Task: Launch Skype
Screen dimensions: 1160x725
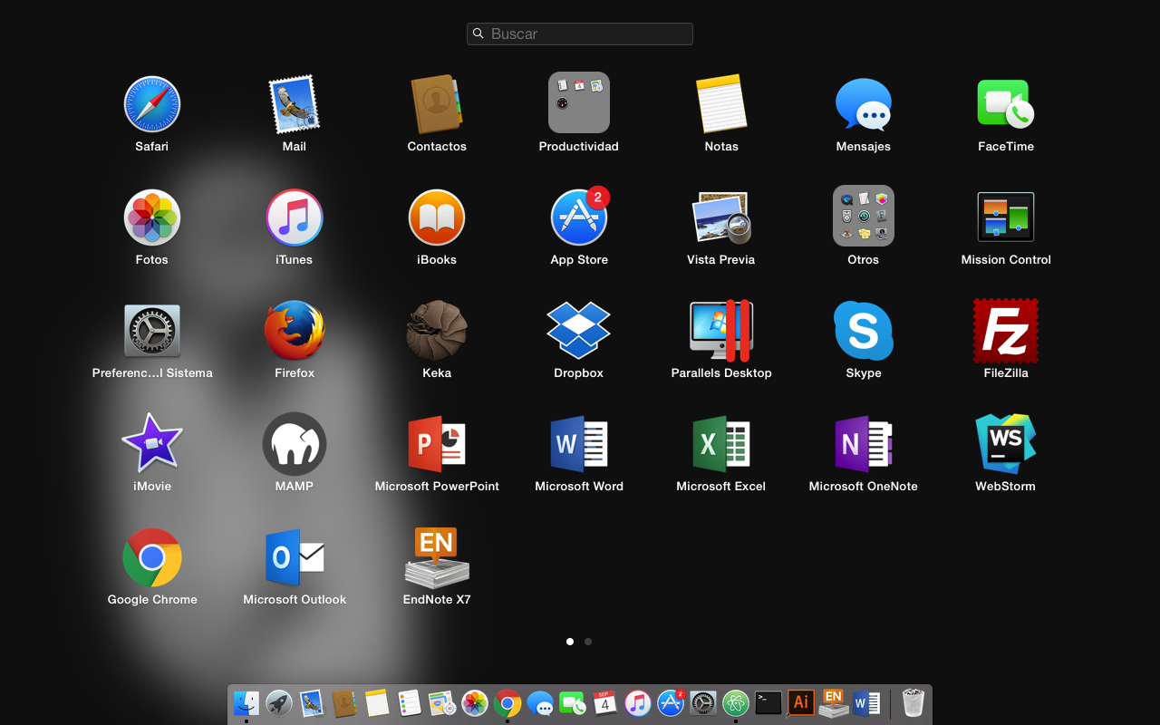Action: point(864,331)
